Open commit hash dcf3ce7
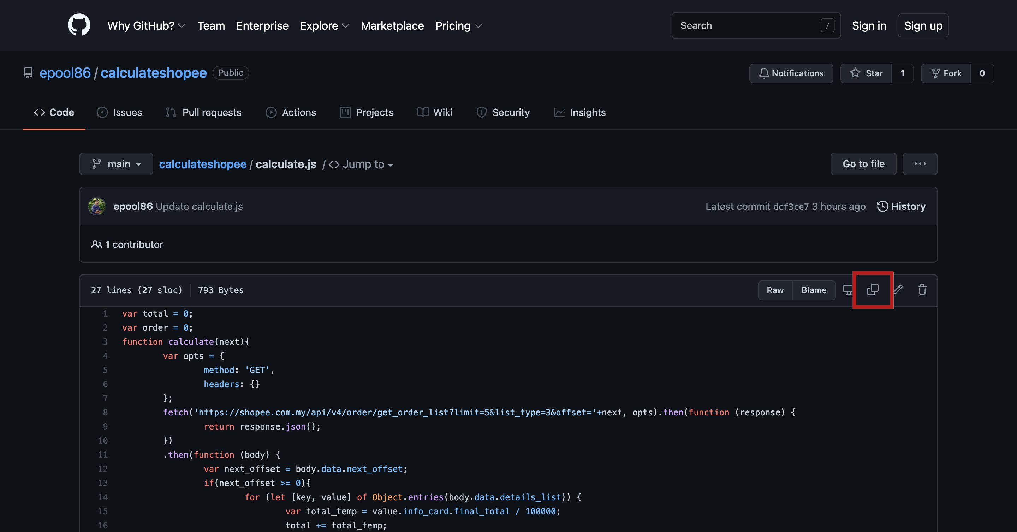Screen dimensions: 1017x532 coord(791,207)
